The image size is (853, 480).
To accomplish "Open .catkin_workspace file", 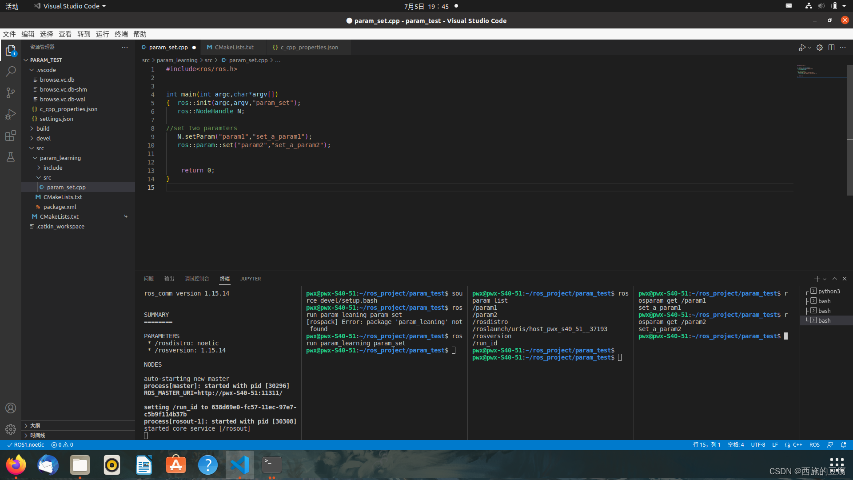I will pyautogui.click(x=78, y=226).
